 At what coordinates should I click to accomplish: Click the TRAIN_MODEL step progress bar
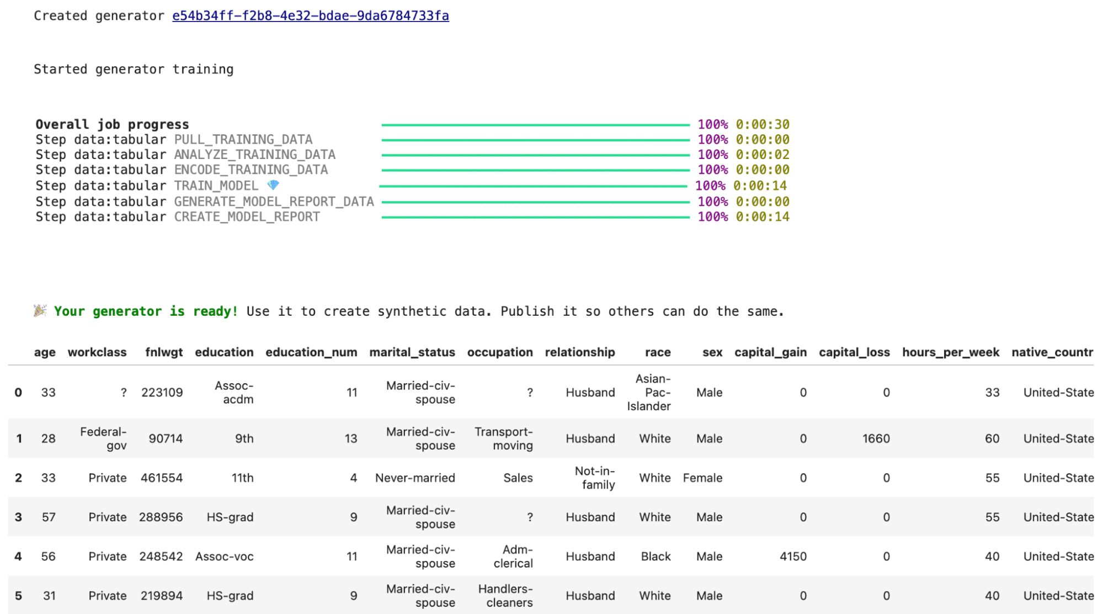coord(533,186)
